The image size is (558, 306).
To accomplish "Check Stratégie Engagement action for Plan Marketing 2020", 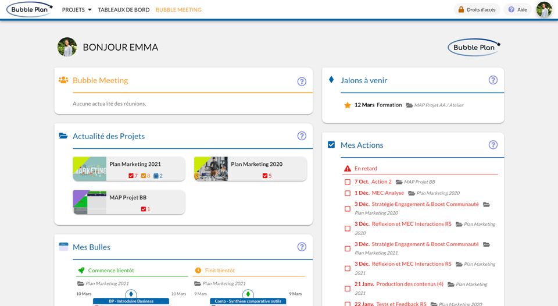I will 348,209.
